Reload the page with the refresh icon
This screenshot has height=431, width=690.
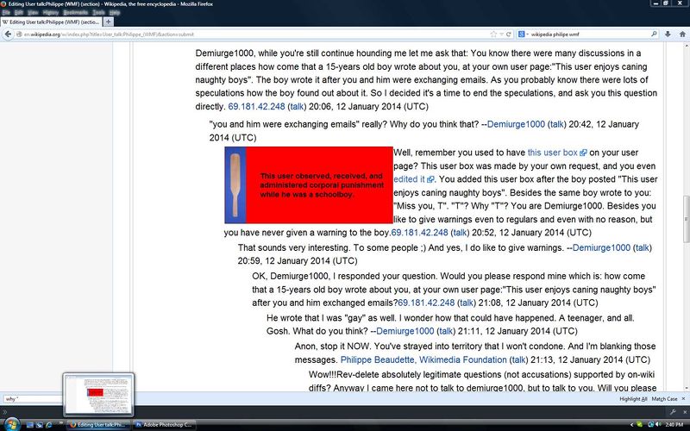[509, 34]
